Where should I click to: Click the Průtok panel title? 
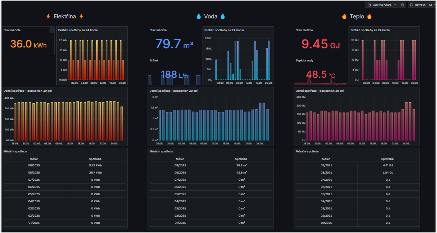tap(154, 61)
